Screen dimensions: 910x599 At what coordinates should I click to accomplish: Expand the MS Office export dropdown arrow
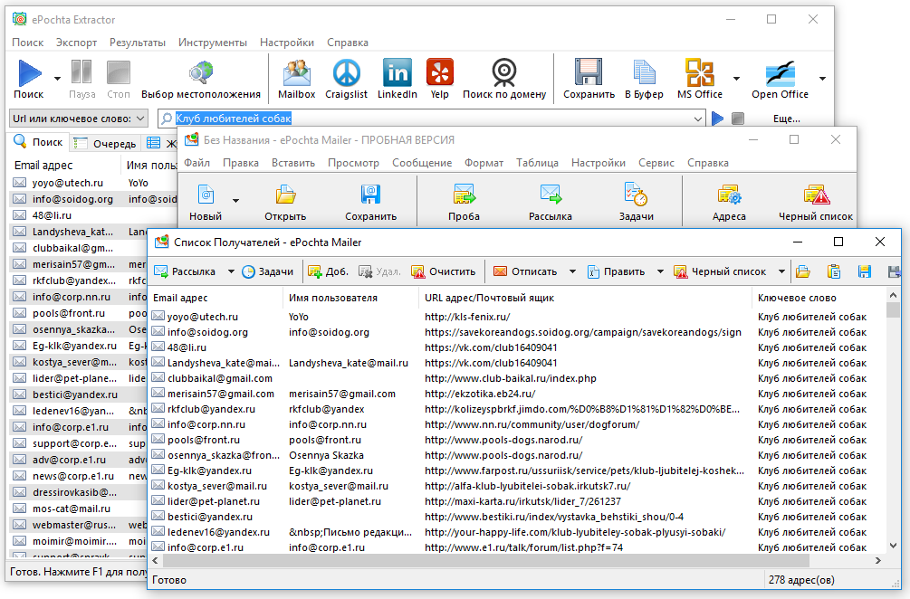click(736, 79)
